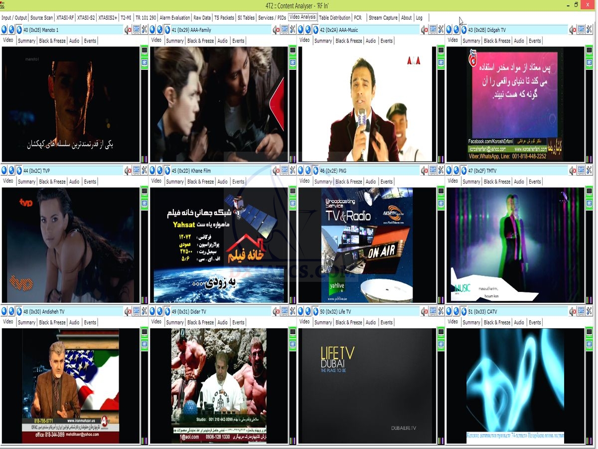Screen dimensions: 598x449
Task: Toggle the muted speaker on PNG panel
Action: 424,171
